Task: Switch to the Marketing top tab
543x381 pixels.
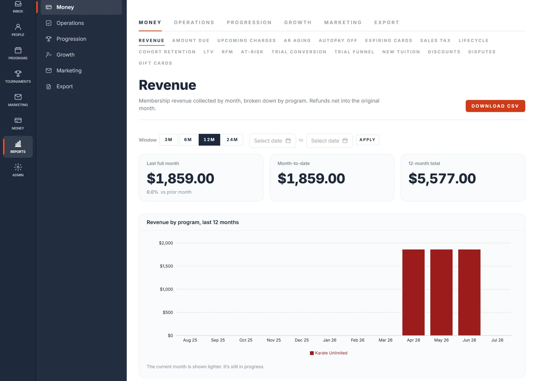Action: (343, 22)
